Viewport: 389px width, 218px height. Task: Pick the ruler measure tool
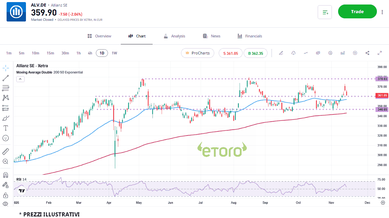(x=6, y=151)
